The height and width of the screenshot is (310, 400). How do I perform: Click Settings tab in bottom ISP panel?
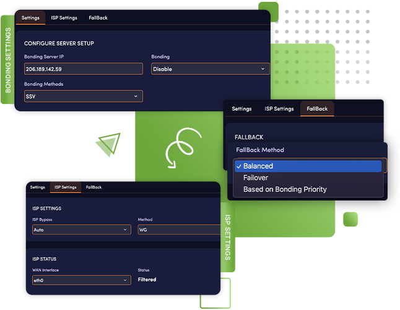pyautogui.click(x=37, y=187)
